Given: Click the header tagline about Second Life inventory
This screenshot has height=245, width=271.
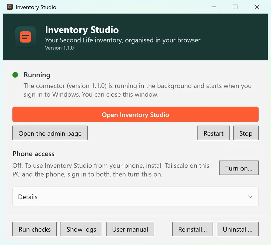Looking at the screenshot, I should pos(123,40).
